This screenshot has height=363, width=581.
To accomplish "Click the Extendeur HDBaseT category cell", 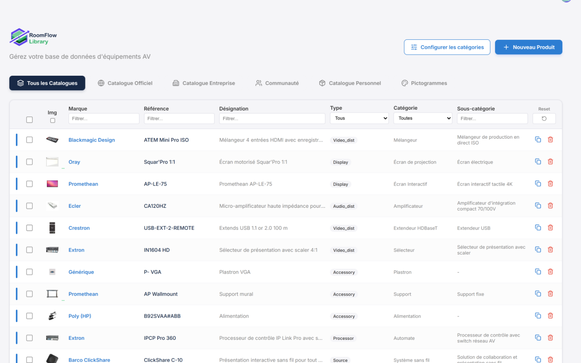I will [415, 228].
